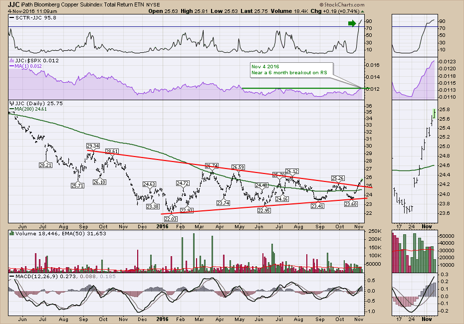The width and height of the screenshot is (464, 324).
Task: Click the JJC ticker symbol in the title
Action: coord(13,4)
